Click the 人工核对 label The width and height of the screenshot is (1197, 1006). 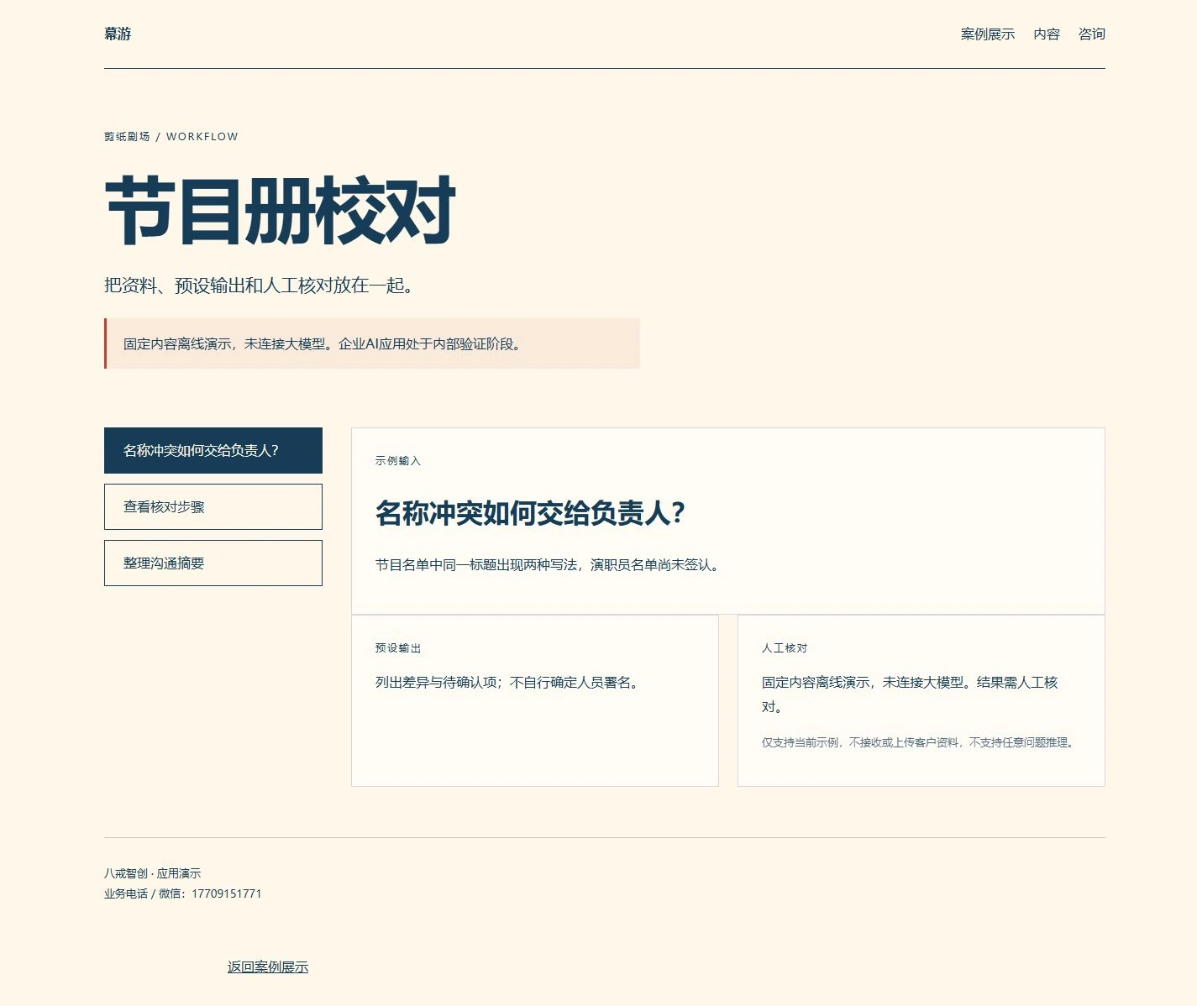click(785, 648)
